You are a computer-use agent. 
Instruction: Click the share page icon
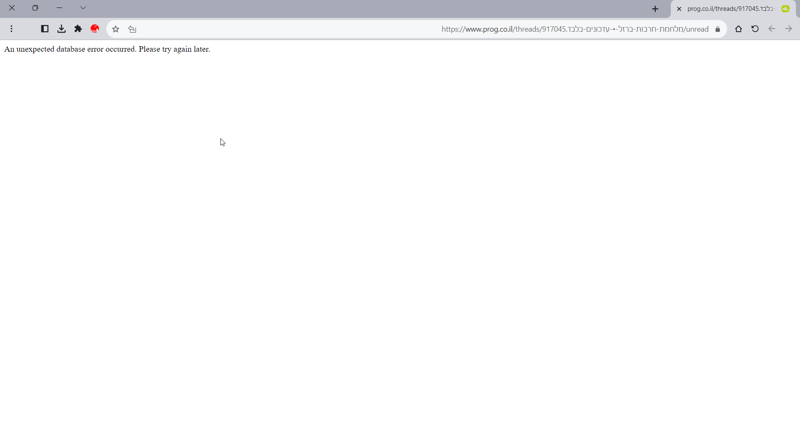point(132,29)
